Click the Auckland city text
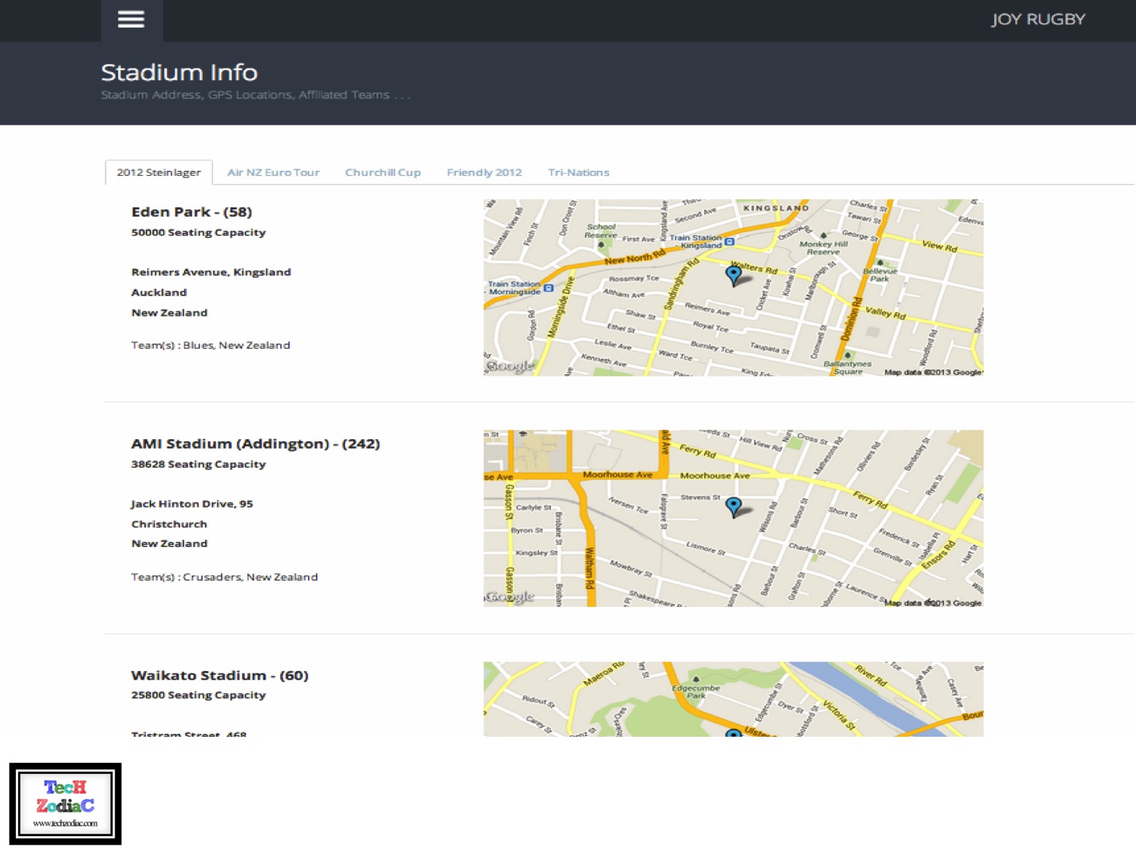The height and width of the screenshot is (852, 1136). click(159, 293)
